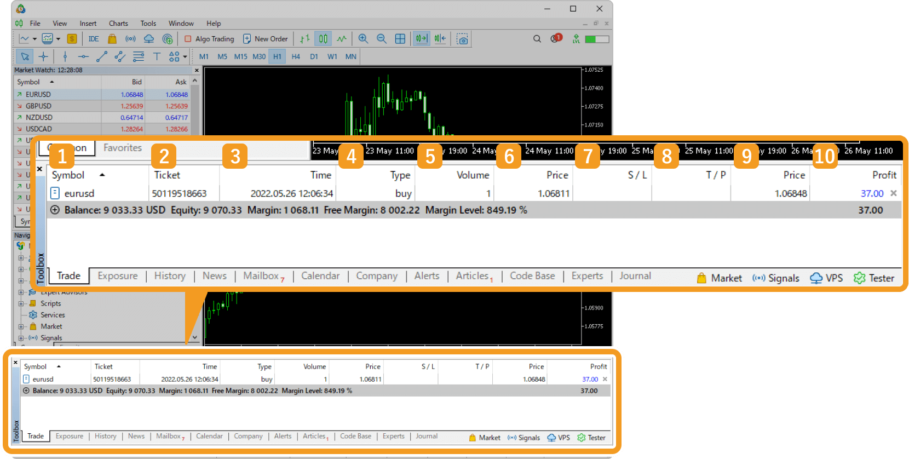The image size is (909, 459).
Task: Click Market Watch scrollbar up arrow
Action: 194,81
